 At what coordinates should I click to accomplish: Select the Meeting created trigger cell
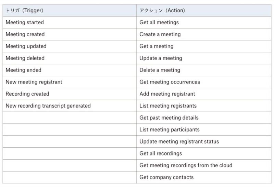click(70, 34)
